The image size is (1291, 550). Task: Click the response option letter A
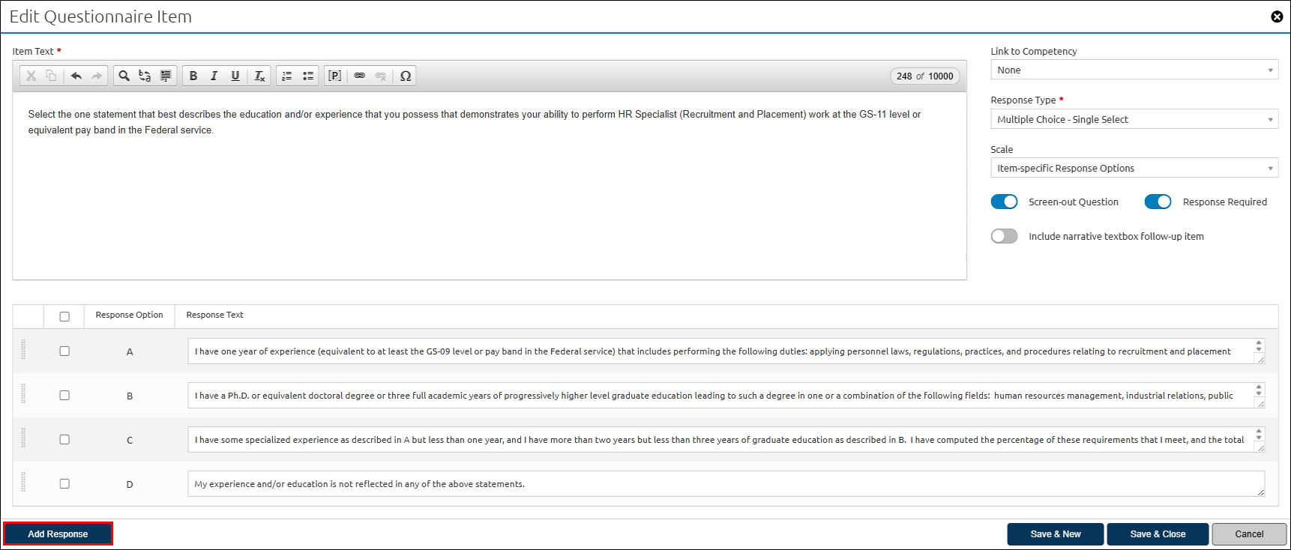tap(130, 351)
